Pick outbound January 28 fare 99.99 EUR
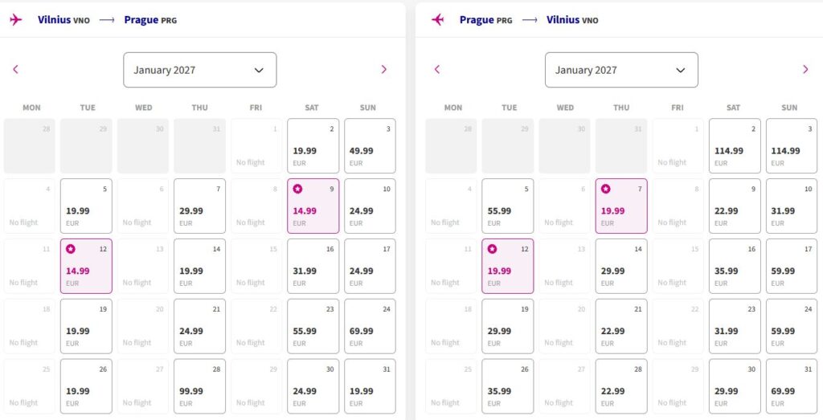 pyautogui.click(x=199, y=386)
